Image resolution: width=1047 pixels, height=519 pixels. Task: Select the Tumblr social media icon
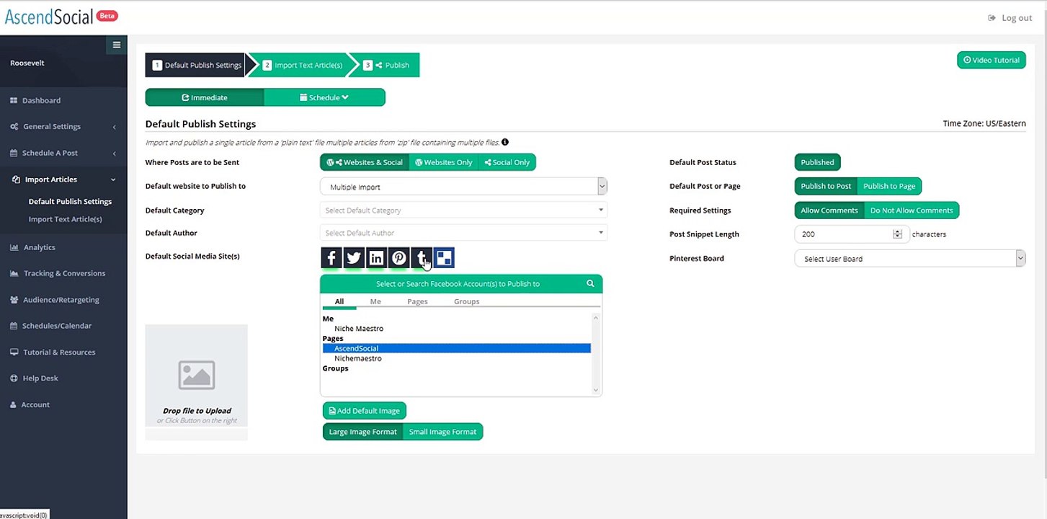422,258
